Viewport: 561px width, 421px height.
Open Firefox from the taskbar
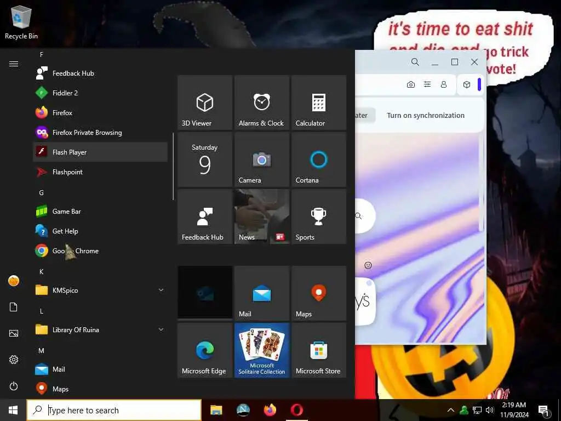[x=270, y=410]
